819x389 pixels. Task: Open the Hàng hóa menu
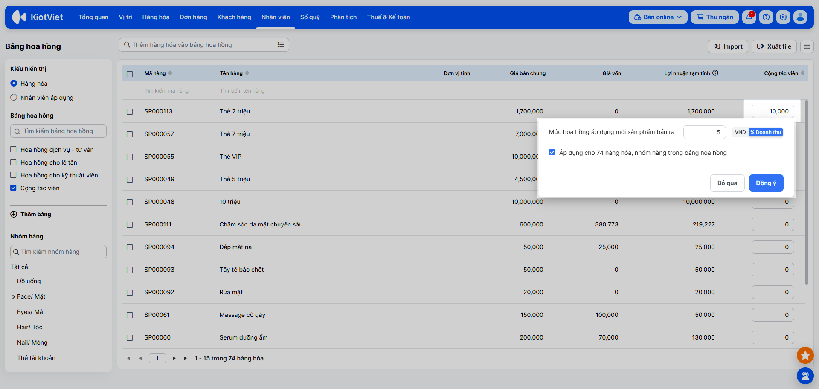pyautogui.click(x=156, y=17)
